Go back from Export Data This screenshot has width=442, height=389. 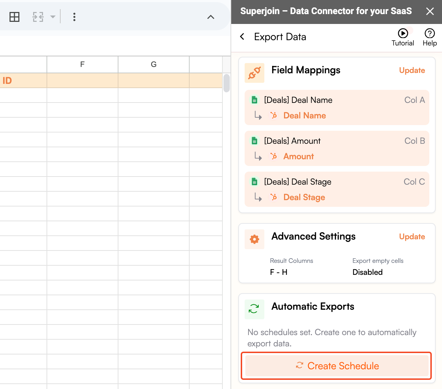[x=242, y=37]
